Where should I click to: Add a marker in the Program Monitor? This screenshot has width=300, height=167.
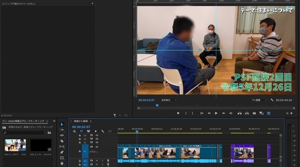point(178,113)
